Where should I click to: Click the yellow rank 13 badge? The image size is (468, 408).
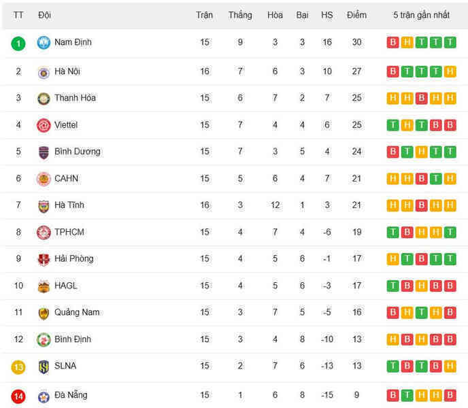[18, 367]
